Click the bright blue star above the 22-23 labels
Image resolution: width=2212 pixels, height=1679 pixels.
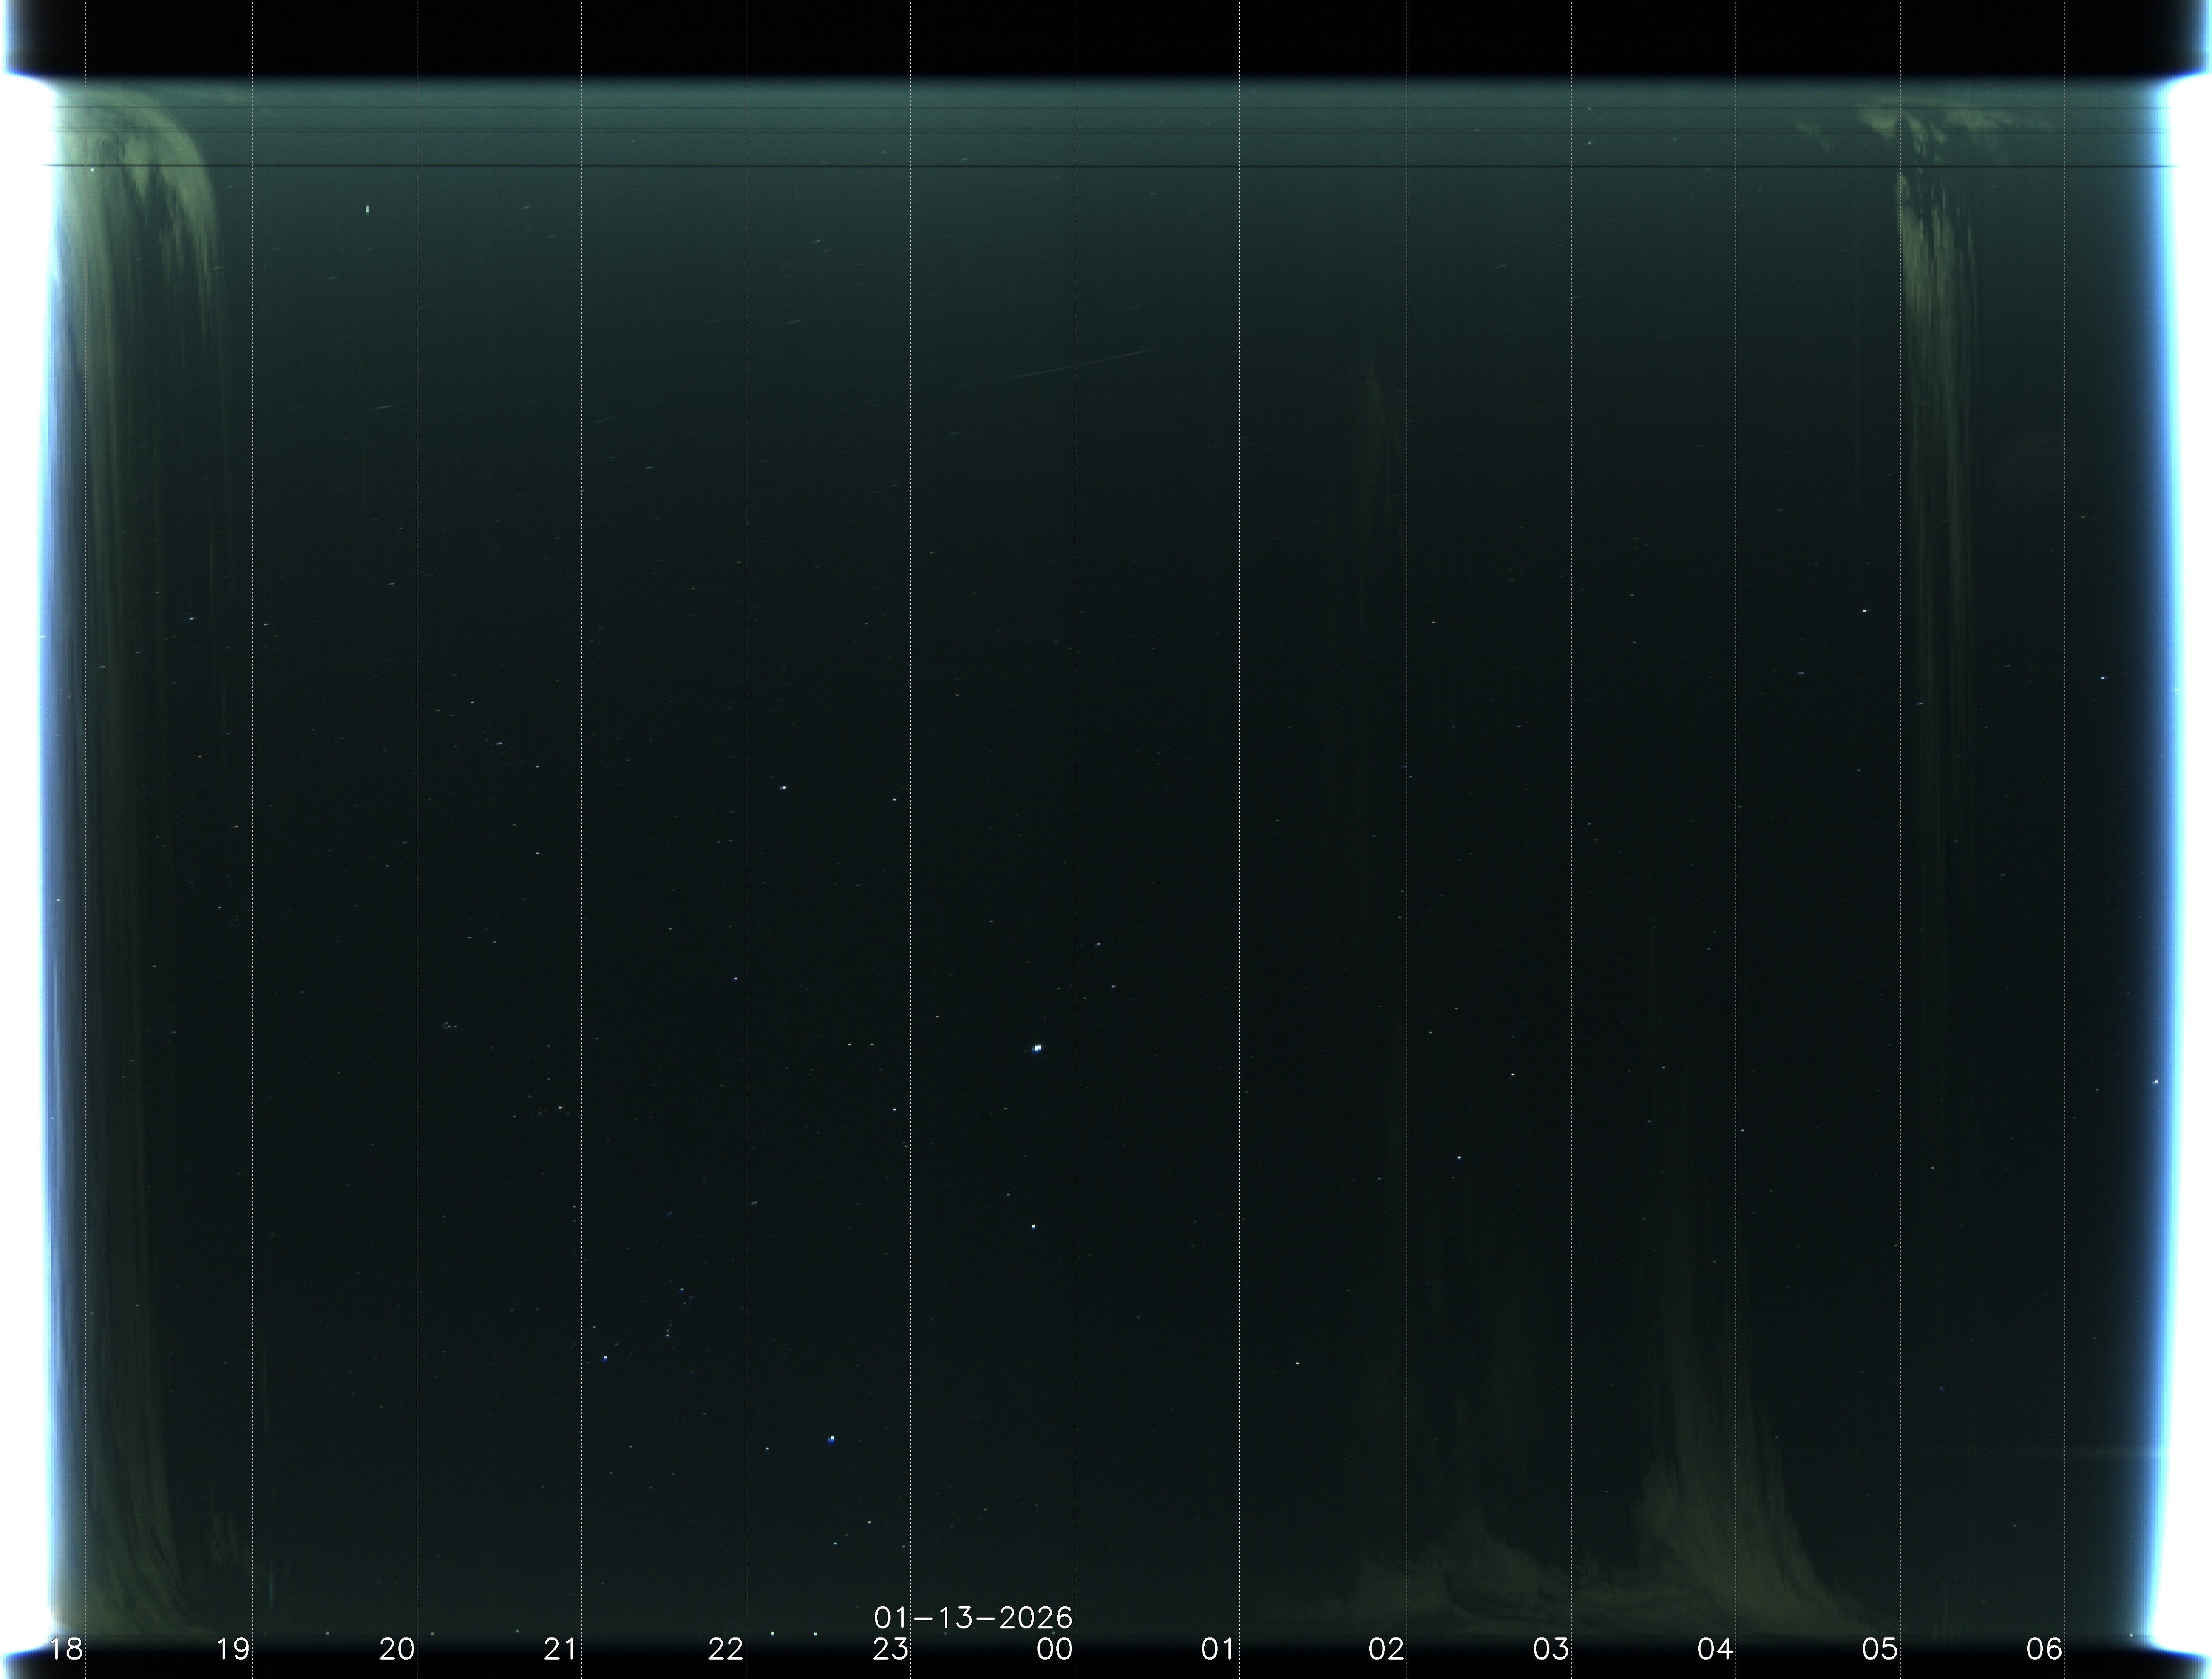[x=831, y=1439]
